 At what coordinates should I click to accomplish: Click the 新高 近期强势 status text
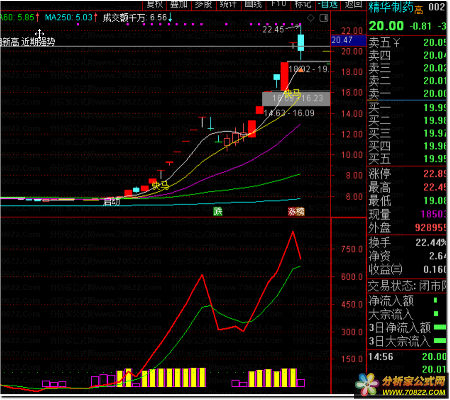click(28, 42)
